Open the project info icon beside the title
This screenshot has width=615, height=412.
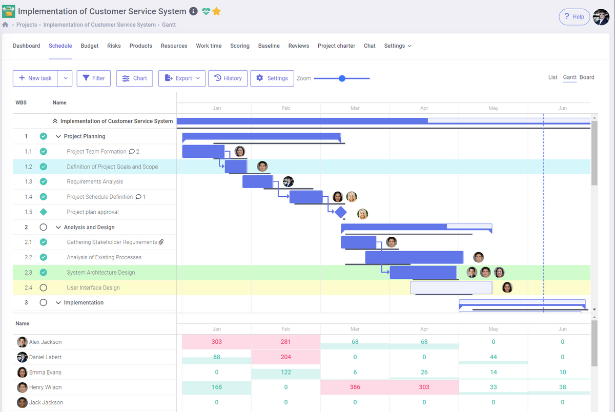[193, 11]
